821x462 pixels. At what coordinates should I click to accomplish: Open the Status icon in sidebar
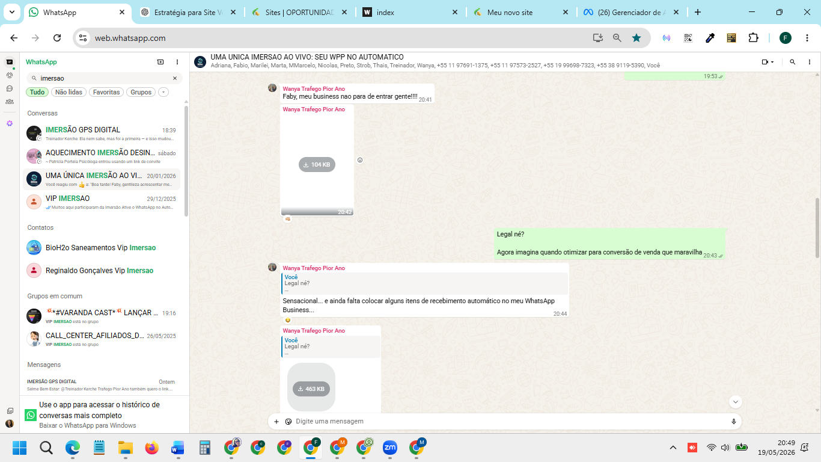[x=10, y=75]
